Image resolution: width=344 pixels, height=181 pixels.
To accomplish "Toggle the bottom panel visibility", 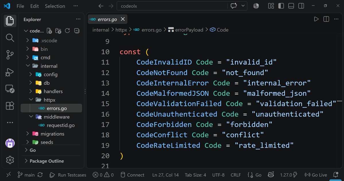I will [x=291, y=6].
